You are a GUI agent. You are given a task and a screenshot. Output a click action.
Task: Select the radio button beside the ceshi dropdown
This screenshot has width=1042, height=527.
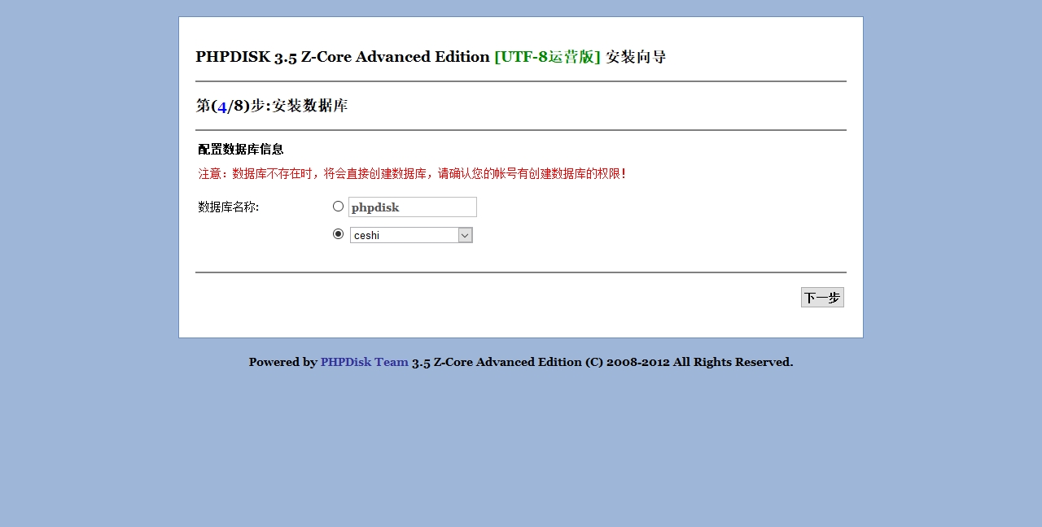click(x=338, y=234)
